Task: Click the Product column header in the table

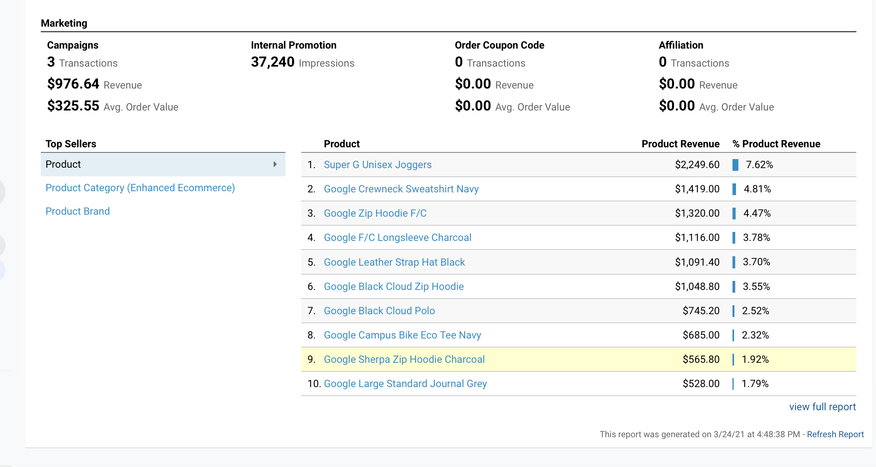Action: (342, 144)
